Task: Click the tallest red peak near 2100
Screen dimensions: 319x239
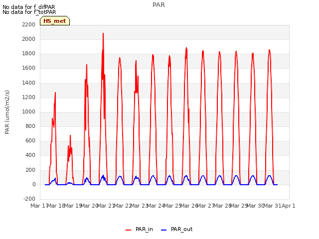Action: pyautogui.click(x=103, y=33)
